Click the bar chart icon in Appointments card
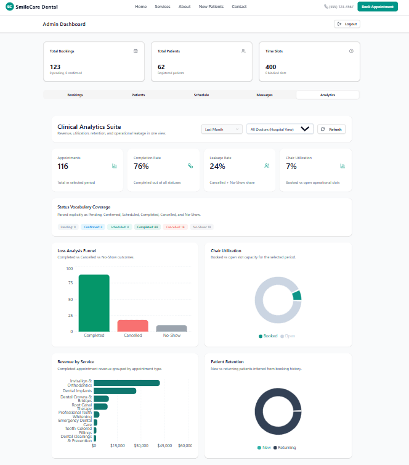409x465 pixels. pyautogui.click(x=115, y=166)
